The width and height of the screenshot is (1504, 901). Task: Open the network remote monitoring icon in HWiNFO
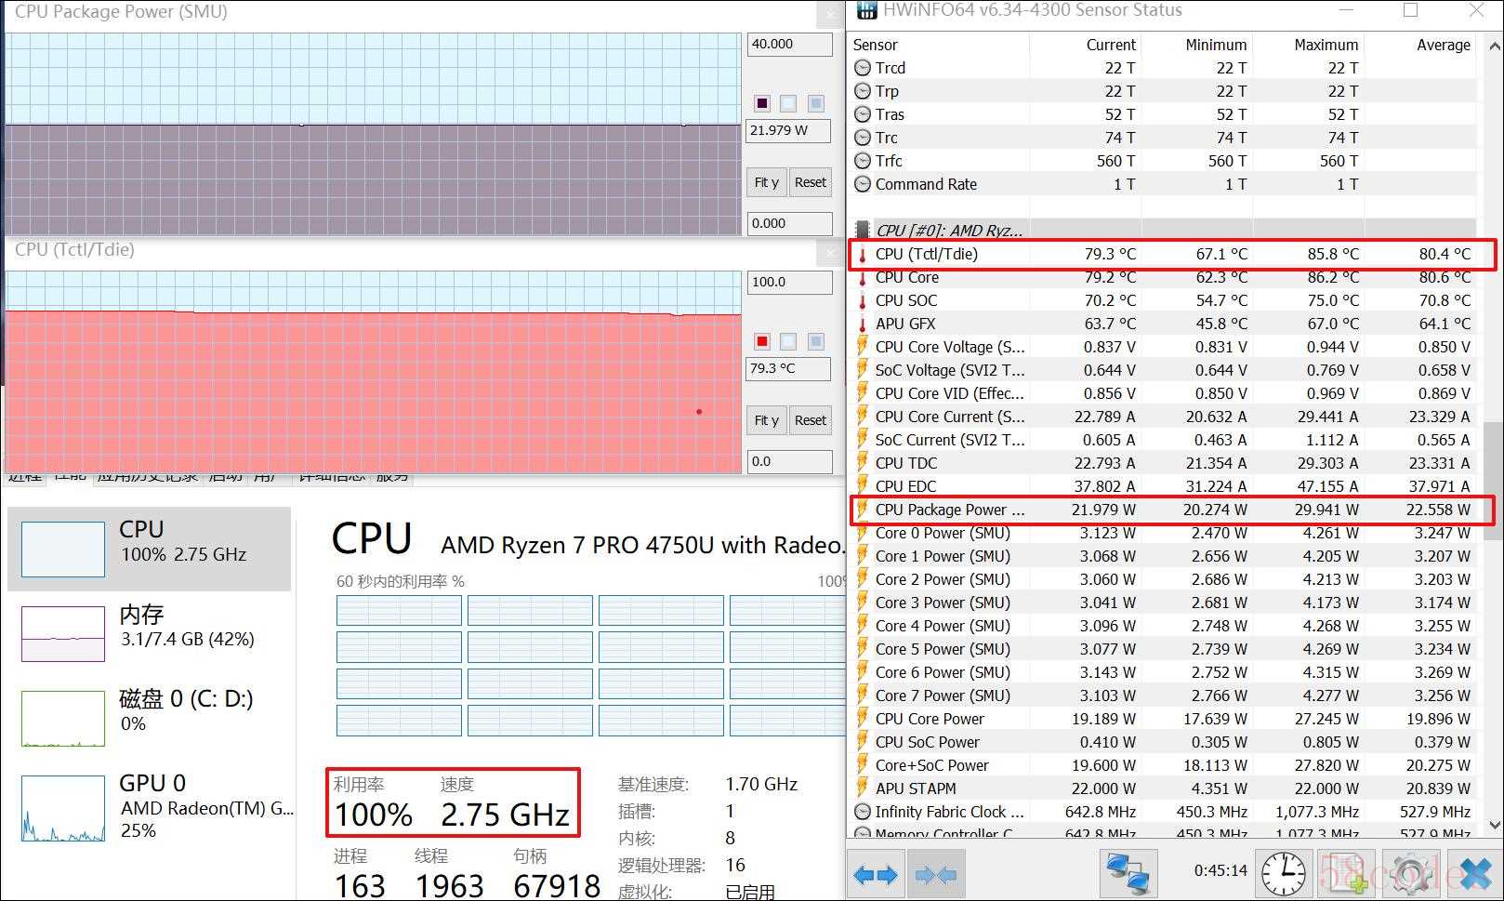[x=1128, y=874]
